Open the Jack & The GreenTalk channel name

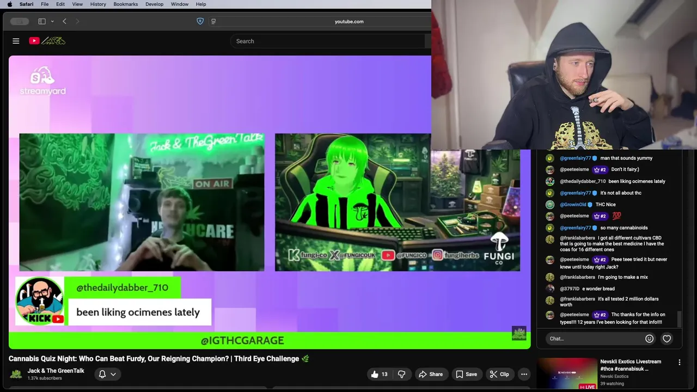point(56,371)
